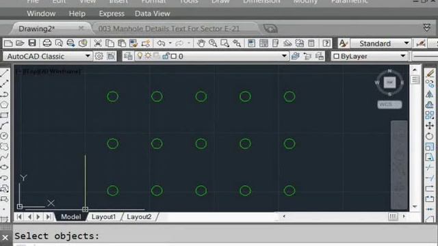The height and width of the screenshot is (246, 438).
Task: Toggle layer 0 lock padlock icon
Action: click(x=166, y=56)
